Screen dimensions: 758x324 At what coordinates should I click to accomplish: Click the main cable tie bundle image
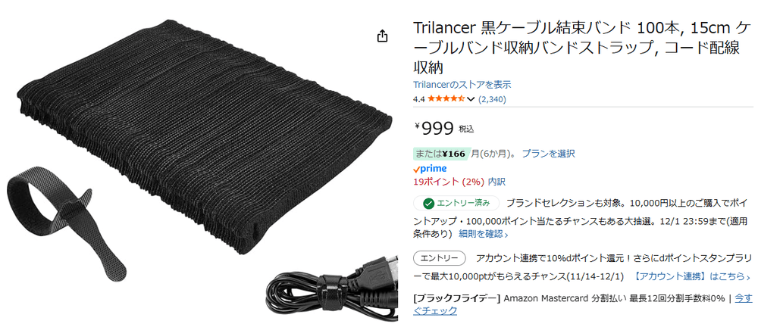207,136
